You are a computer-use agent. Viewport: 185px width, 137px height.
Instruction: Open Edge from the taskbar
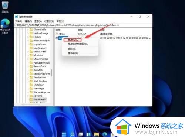coord(105,134)
